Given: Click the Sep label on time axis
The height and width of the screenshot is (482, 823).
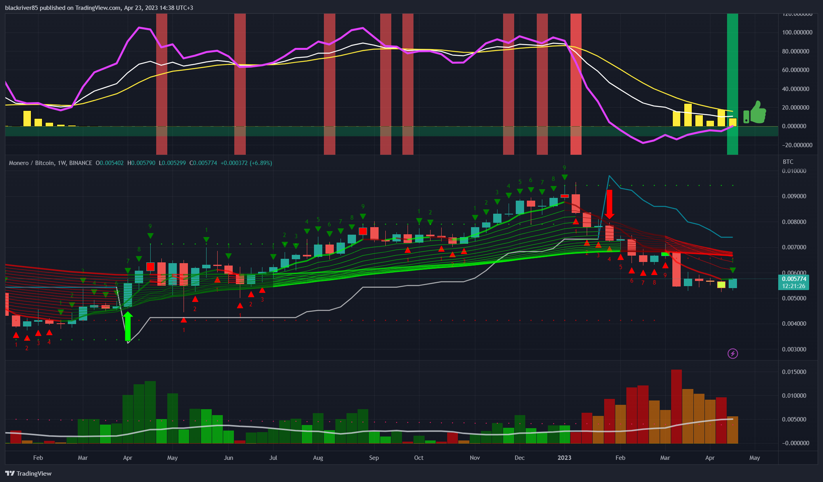Looking at the screenshot, I should coord(374,458).
